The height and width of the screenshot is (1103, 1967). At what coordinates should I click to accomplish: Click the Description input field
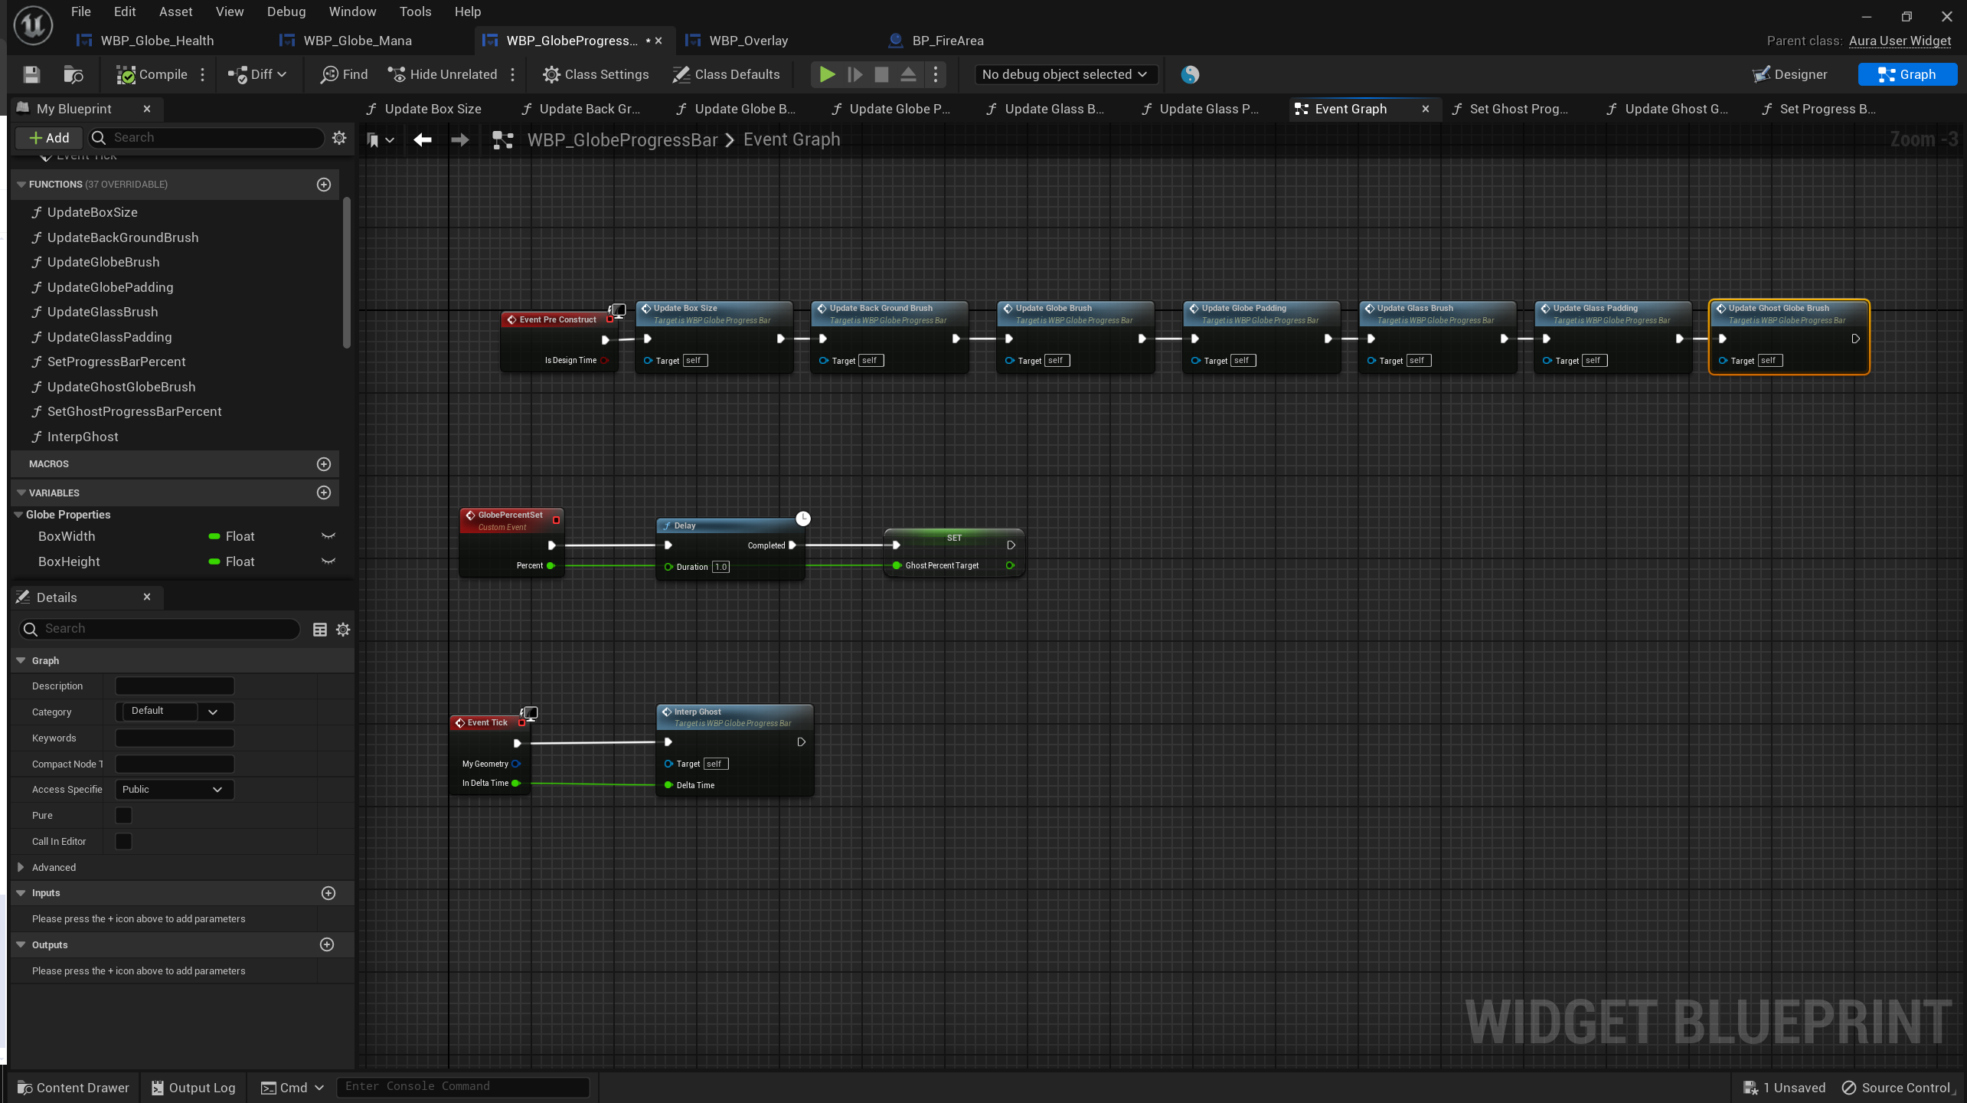(175, 686)
